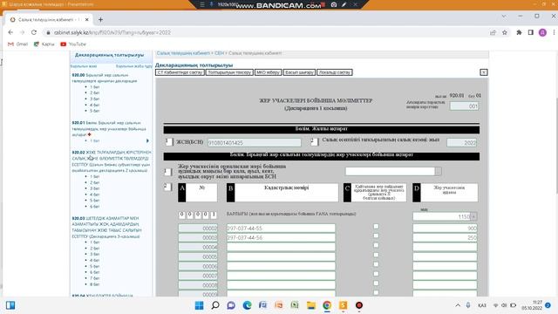Click the cadastral number field 297-037-44-55
Screen dimensions: 558x314
point(281,228)
